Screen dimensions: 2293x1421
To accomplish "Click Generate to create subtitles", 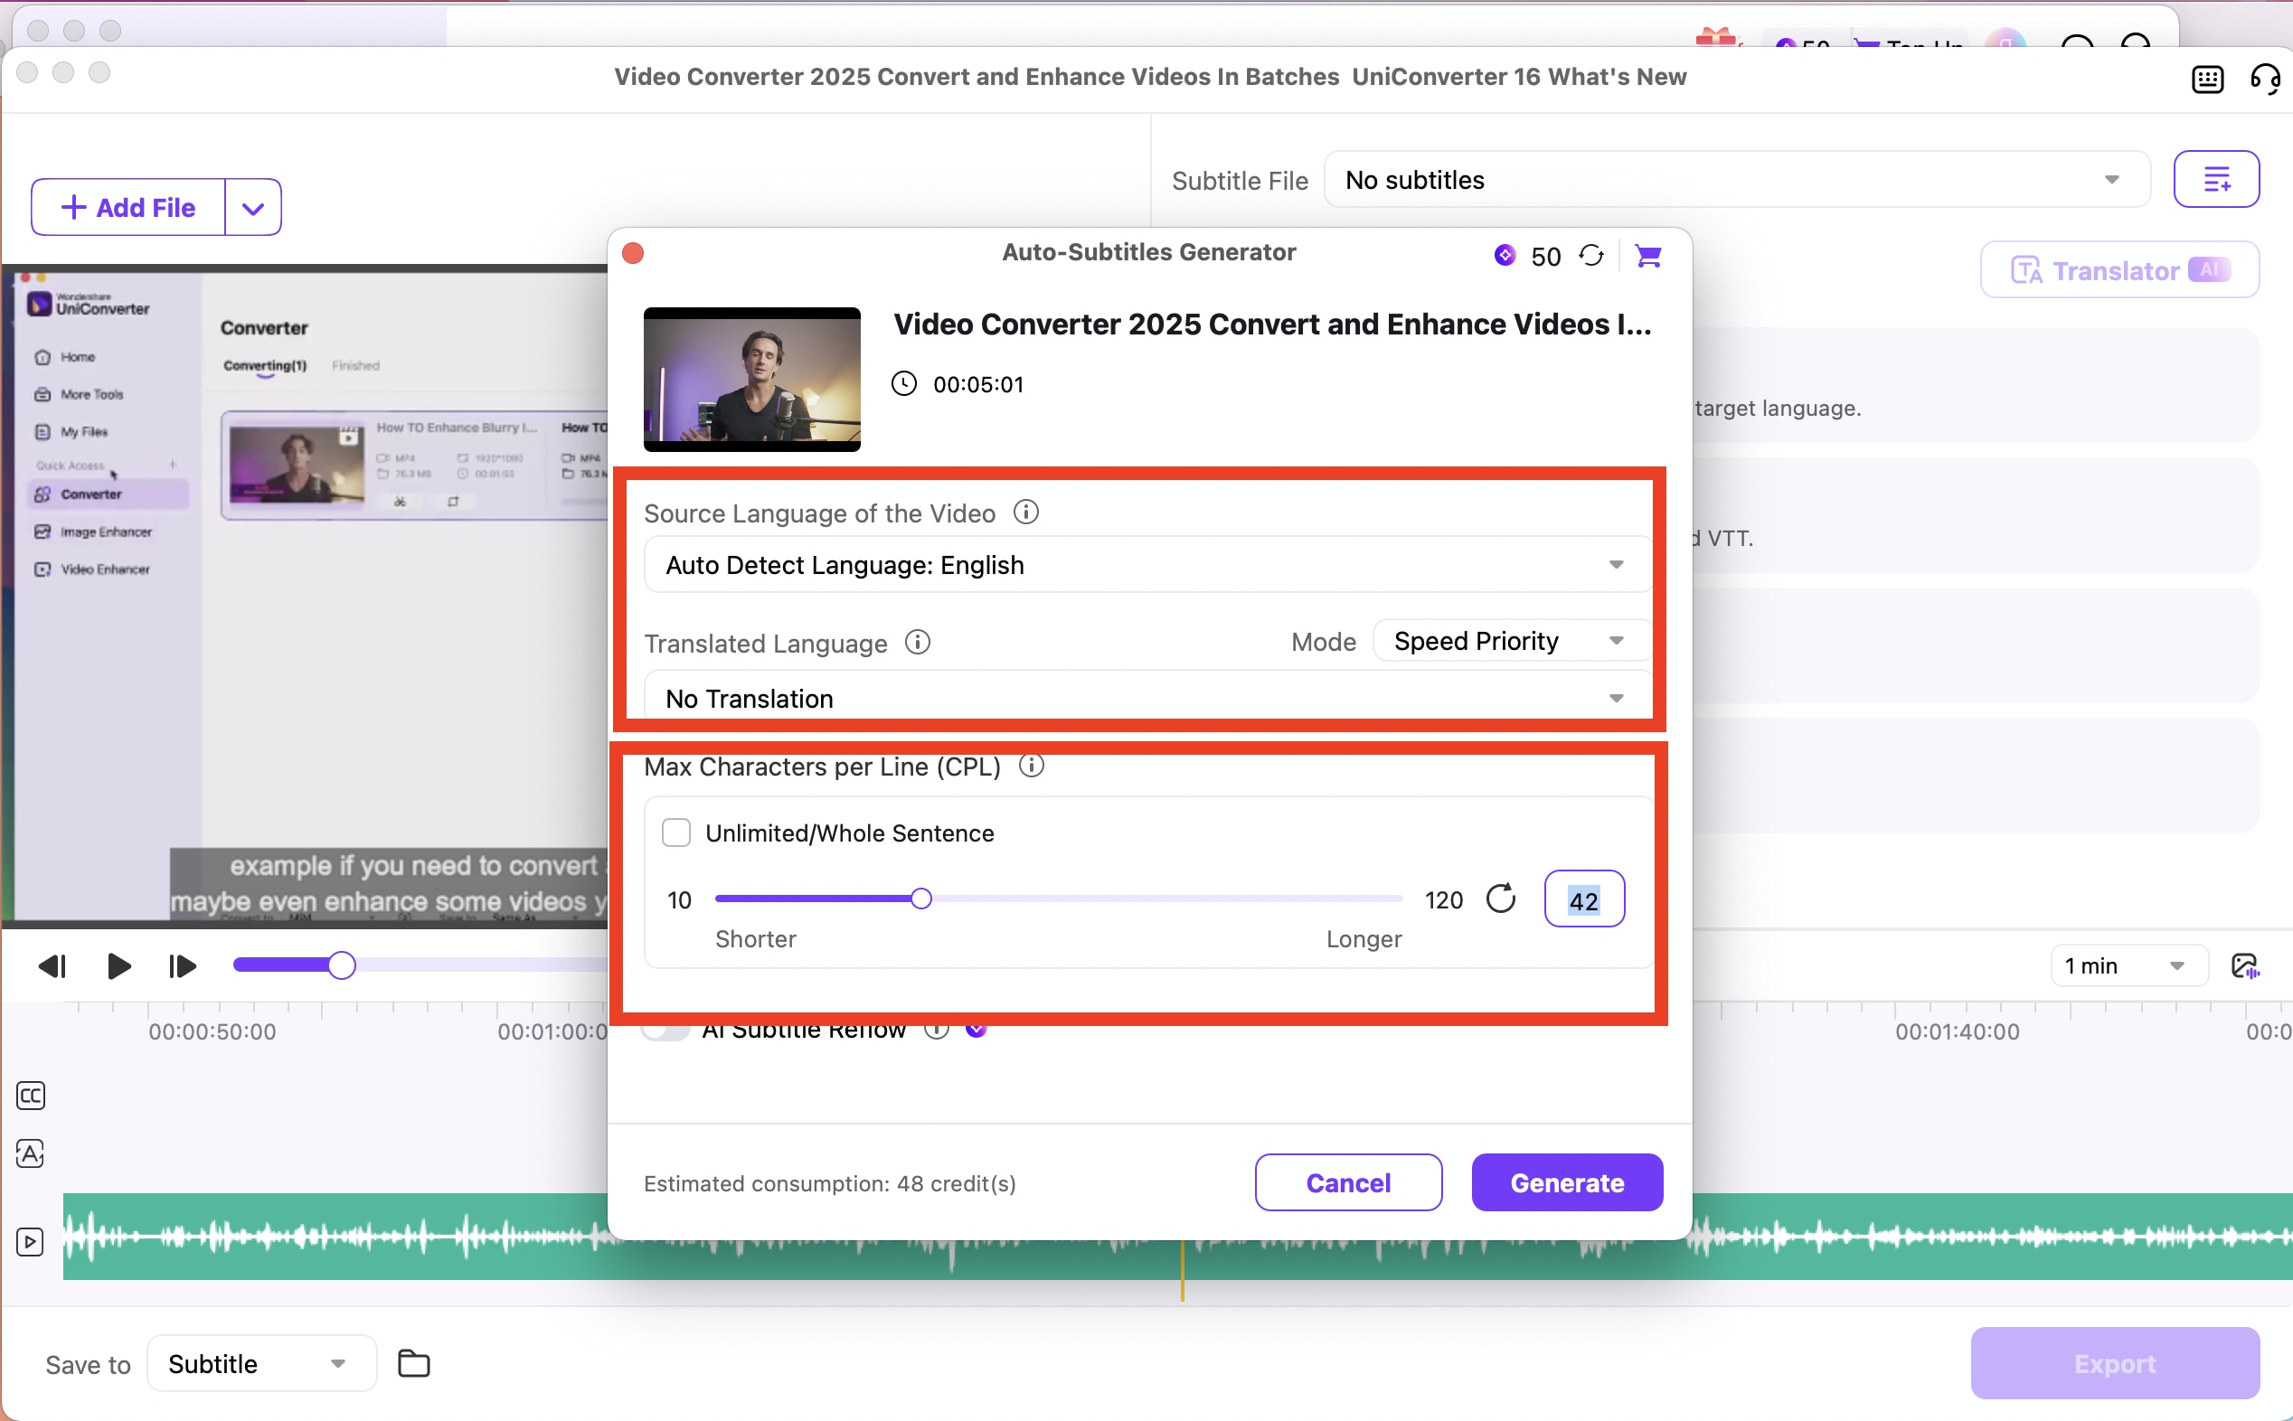I will tap(1566, 1182).
